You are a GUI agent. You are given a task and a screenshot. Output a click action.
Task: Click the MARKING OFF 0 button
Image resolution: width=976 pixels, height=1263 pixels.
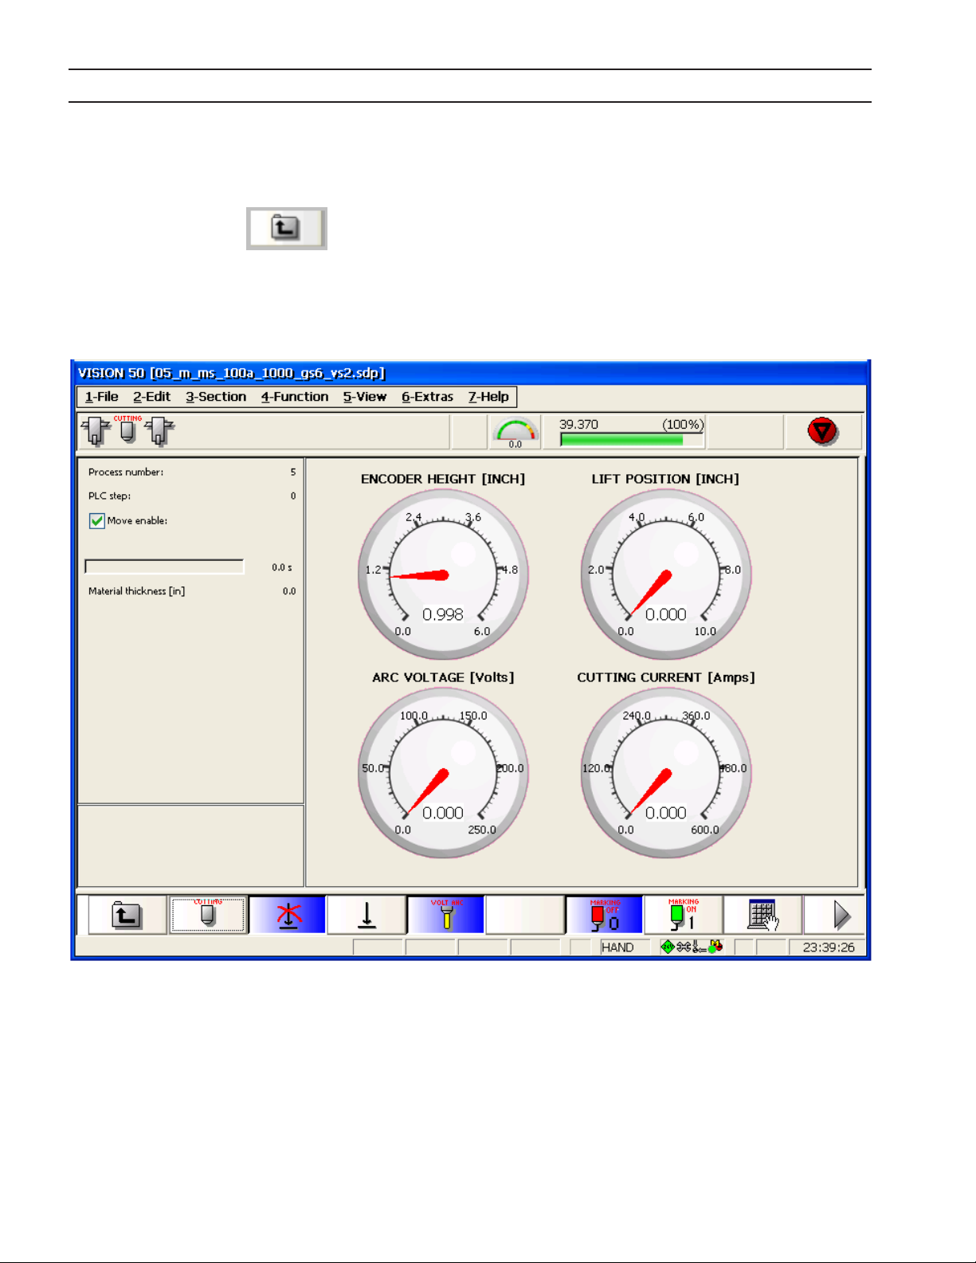pyautogui.click(x=604, y=915)
